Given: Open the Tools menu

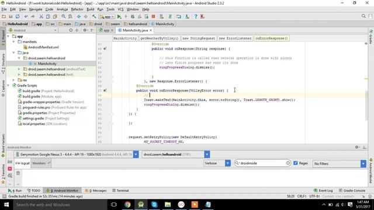Looking at the screenshot, I should [x=110, y=9].
